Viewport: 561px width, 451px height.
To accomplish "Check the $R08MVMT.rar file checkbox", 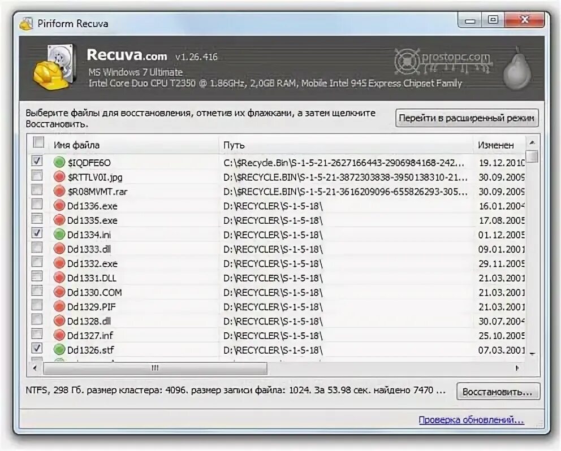I will [37, 189].
